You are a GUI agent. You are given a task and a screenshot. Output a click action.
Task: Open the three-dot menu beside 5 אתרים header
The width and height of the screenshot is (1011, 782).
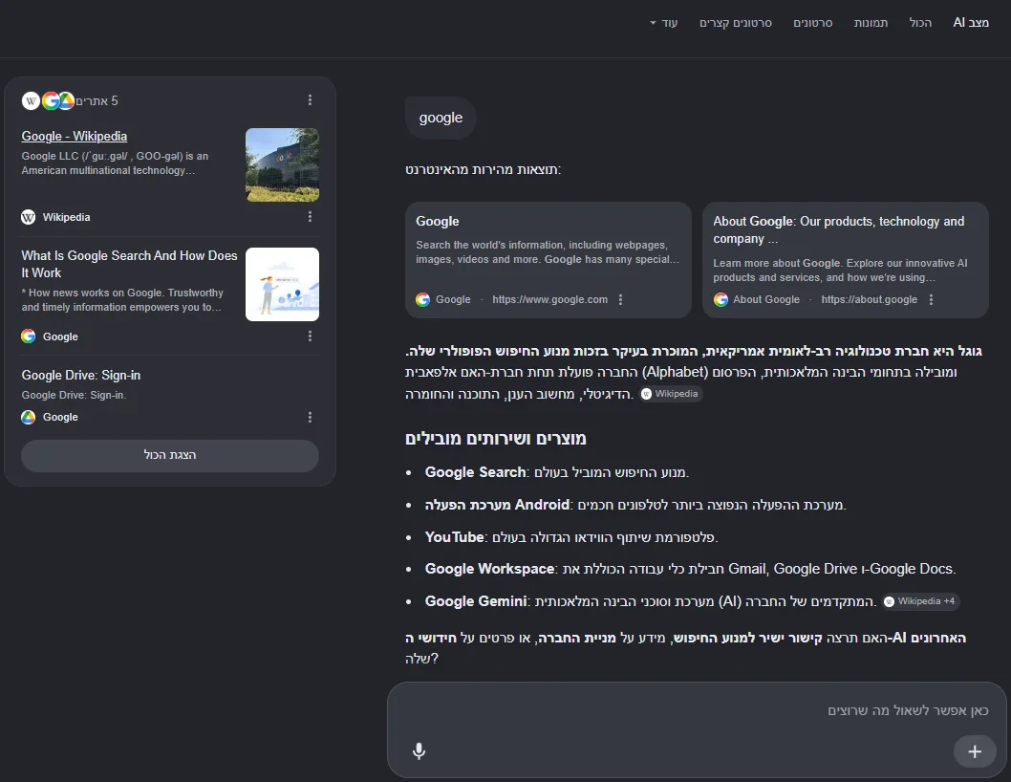coord(311,100)
